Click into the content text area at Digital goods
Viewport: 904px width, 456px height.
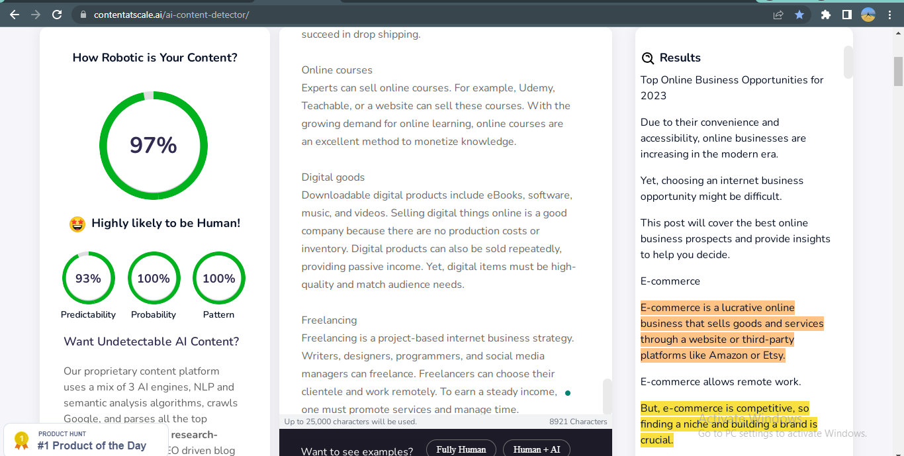pyautogui.click(x=438, y=231)
